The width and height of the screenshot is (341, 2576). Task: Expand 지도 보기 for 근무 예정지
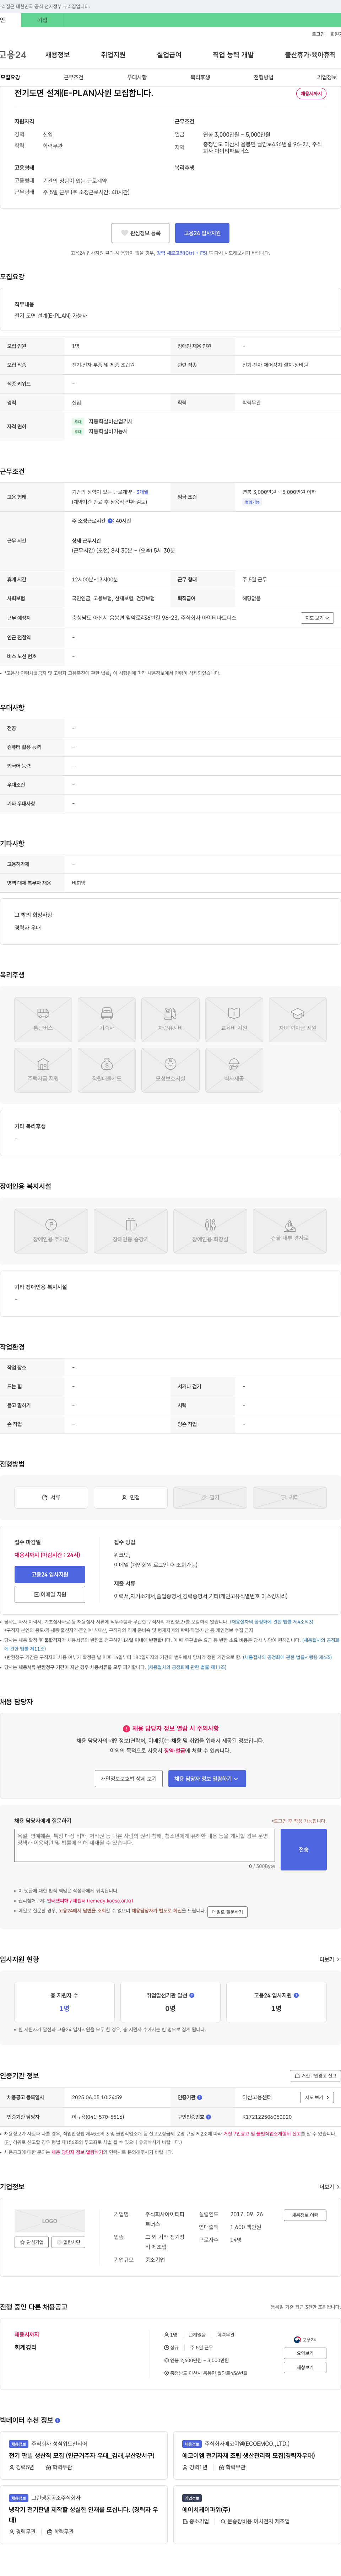(x=317, y=618)
